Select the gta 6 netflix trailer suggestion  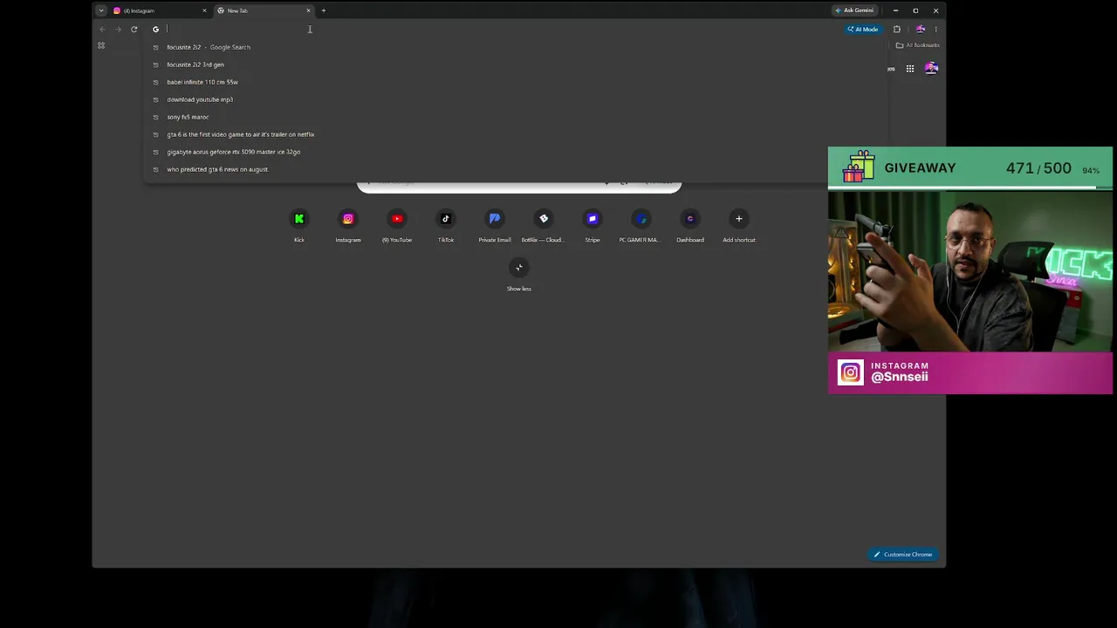click(515, 134)
